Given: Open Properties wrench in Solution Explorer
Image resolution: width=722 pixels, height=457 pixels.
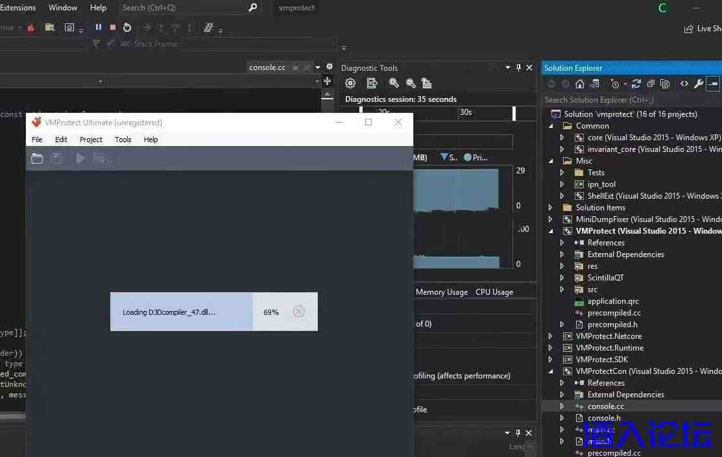Looking at the screenshot, I should click(699, 84).
